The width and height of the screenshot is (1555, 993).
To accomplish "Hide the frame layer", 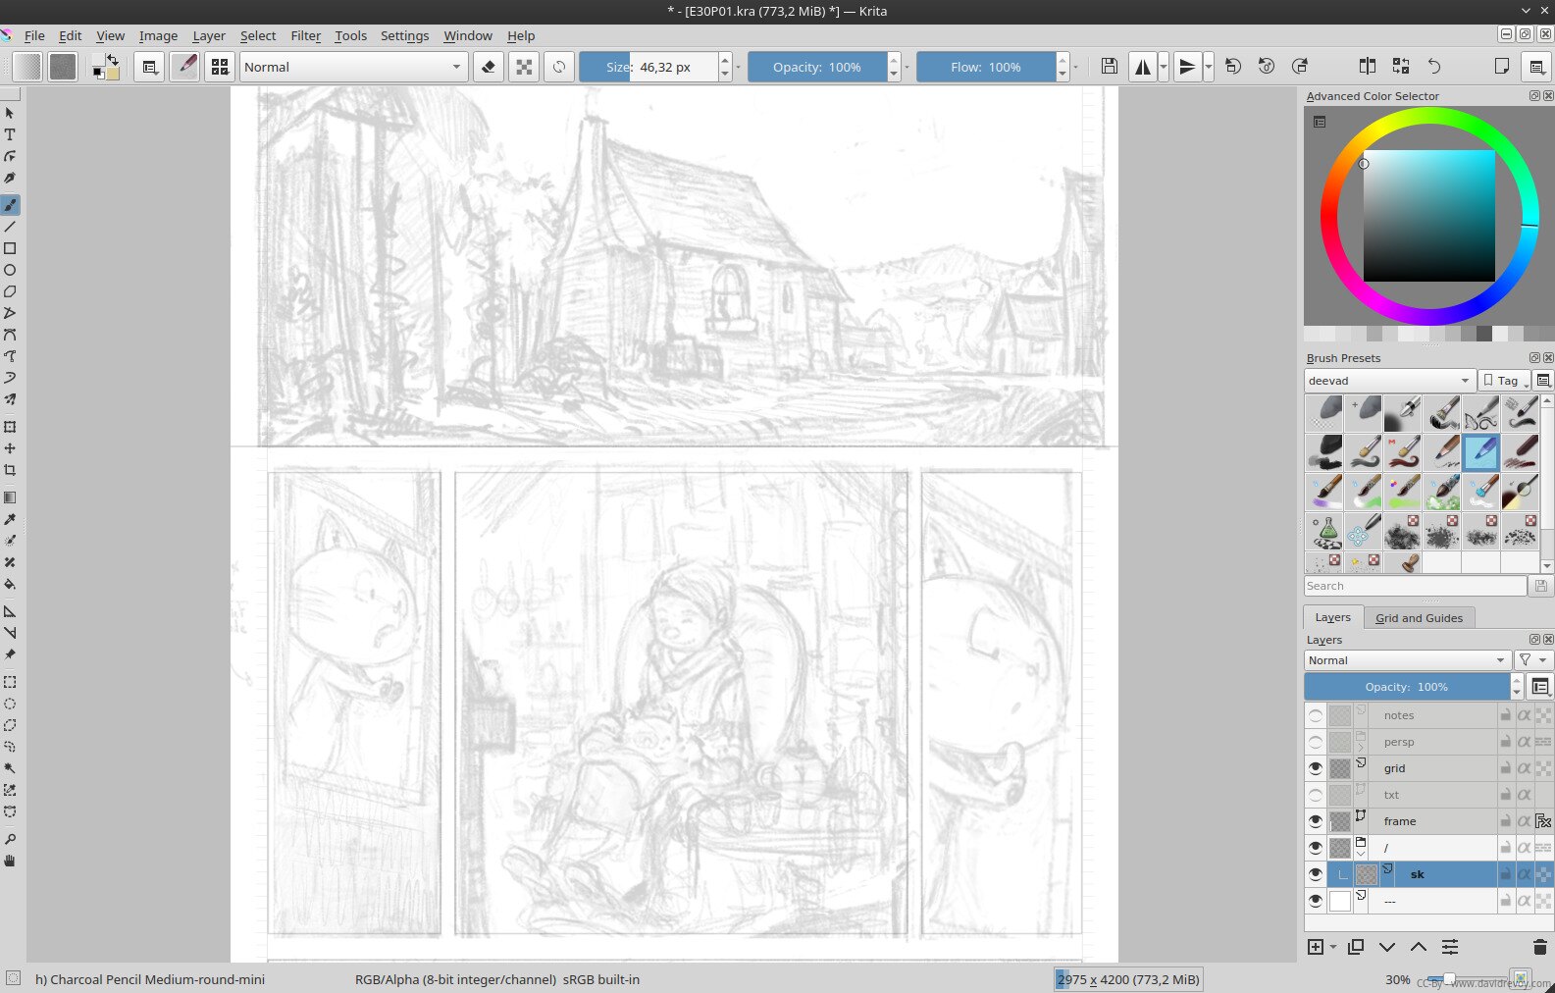I will point(1316,821).
